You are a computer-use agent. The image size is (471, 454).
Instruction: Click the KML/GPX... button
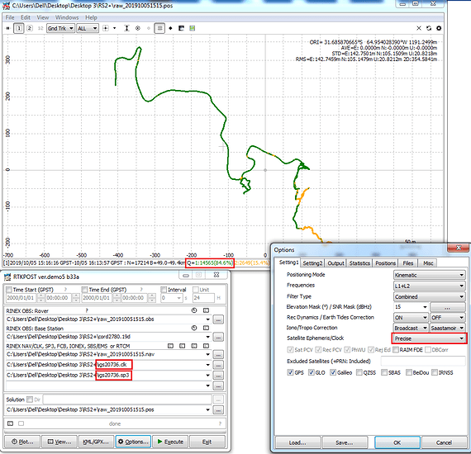(96, 442)
